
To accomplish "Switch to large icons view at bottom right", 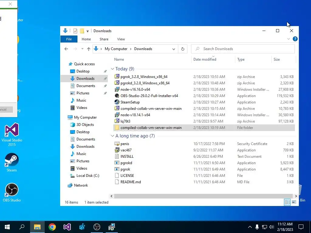I will pyautogui.click(x=294, y=202).
